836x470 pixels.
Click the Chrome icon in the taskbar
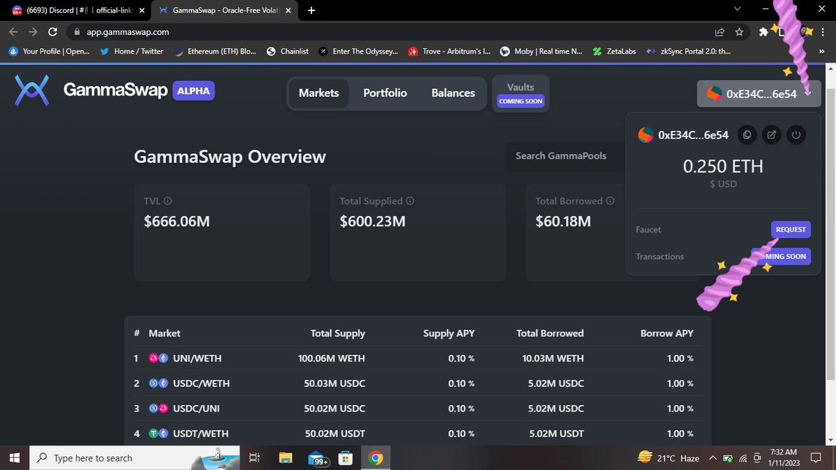click(376, 457)
